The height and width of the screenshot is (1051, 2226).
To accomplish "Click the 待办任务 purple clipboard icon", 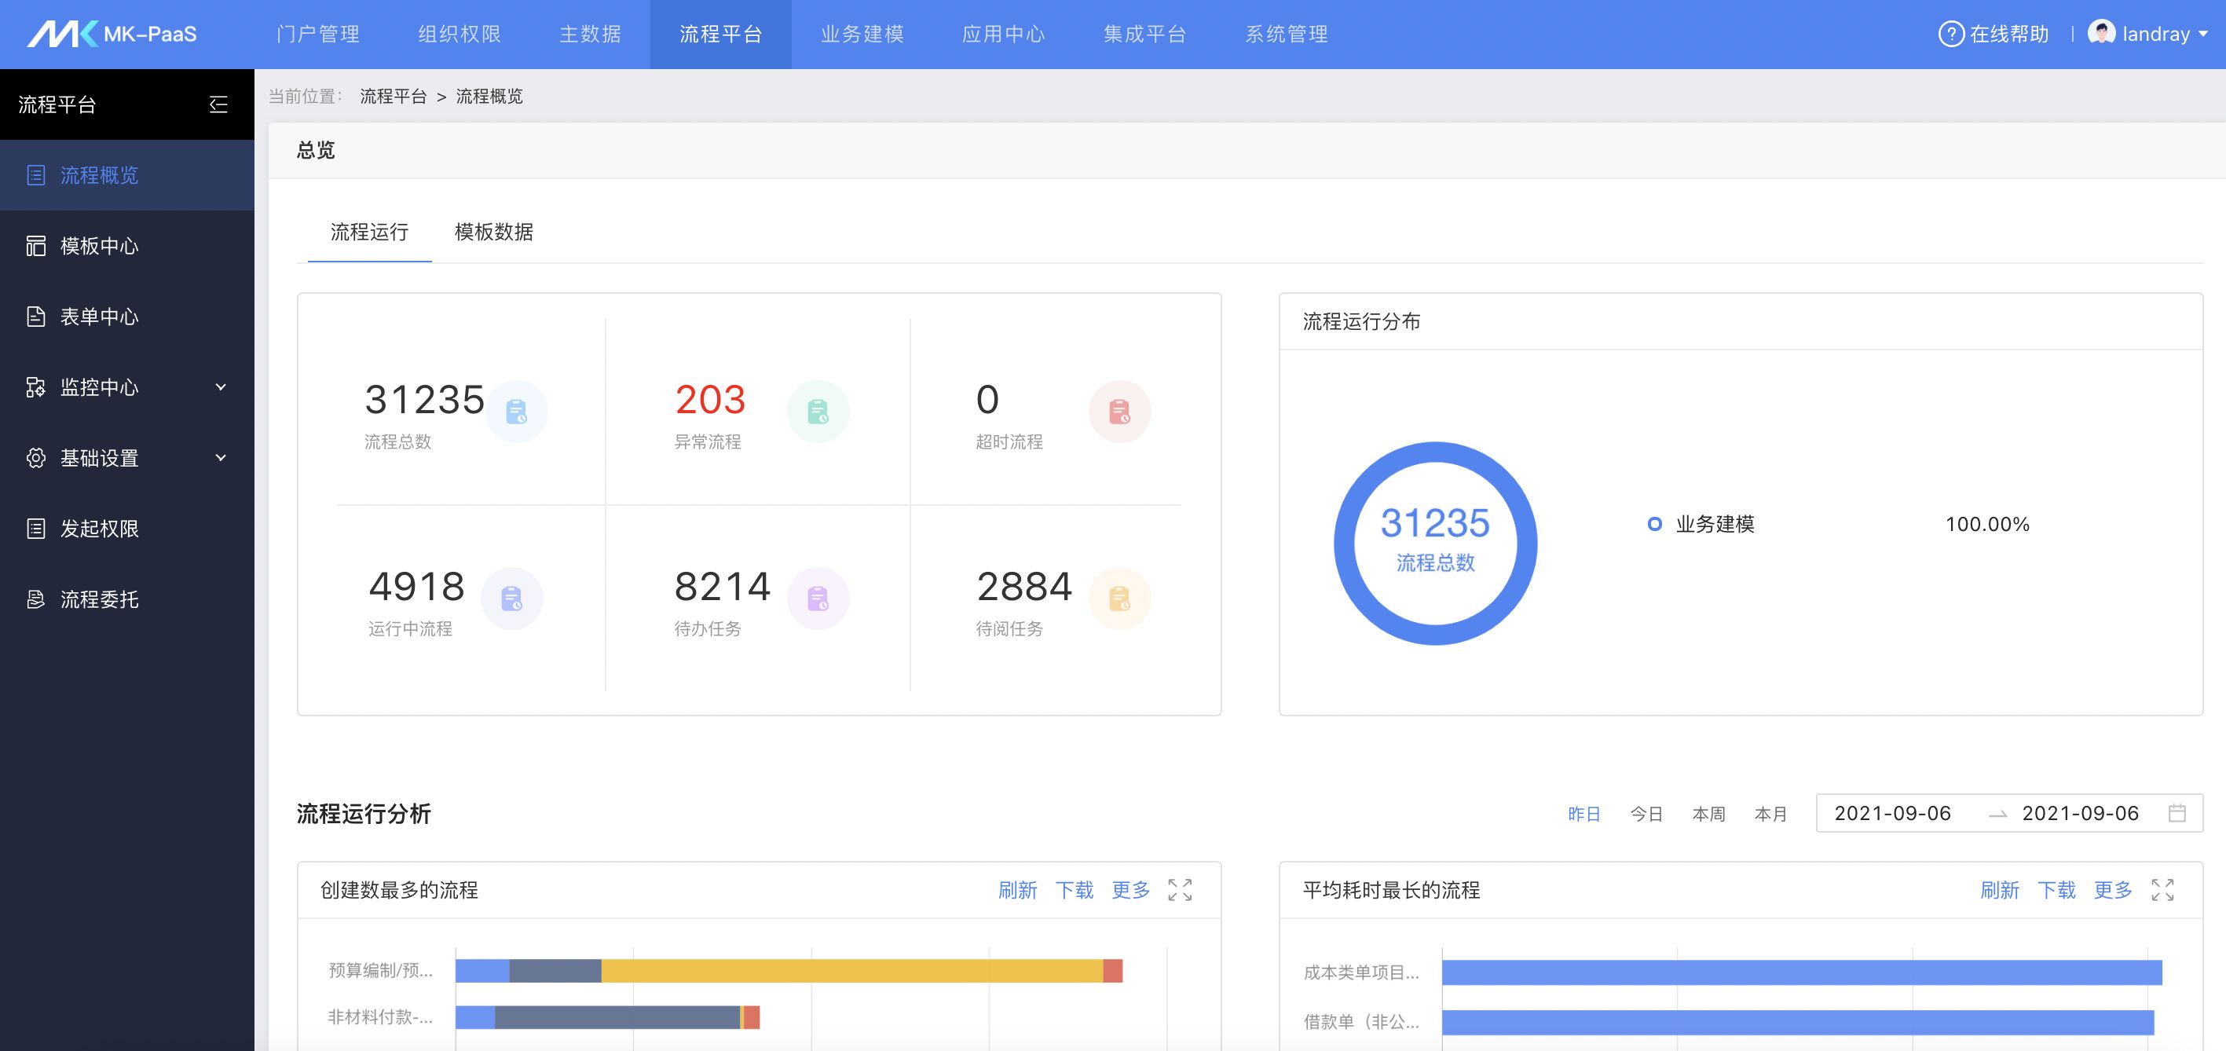I will (x=818, y=598).
